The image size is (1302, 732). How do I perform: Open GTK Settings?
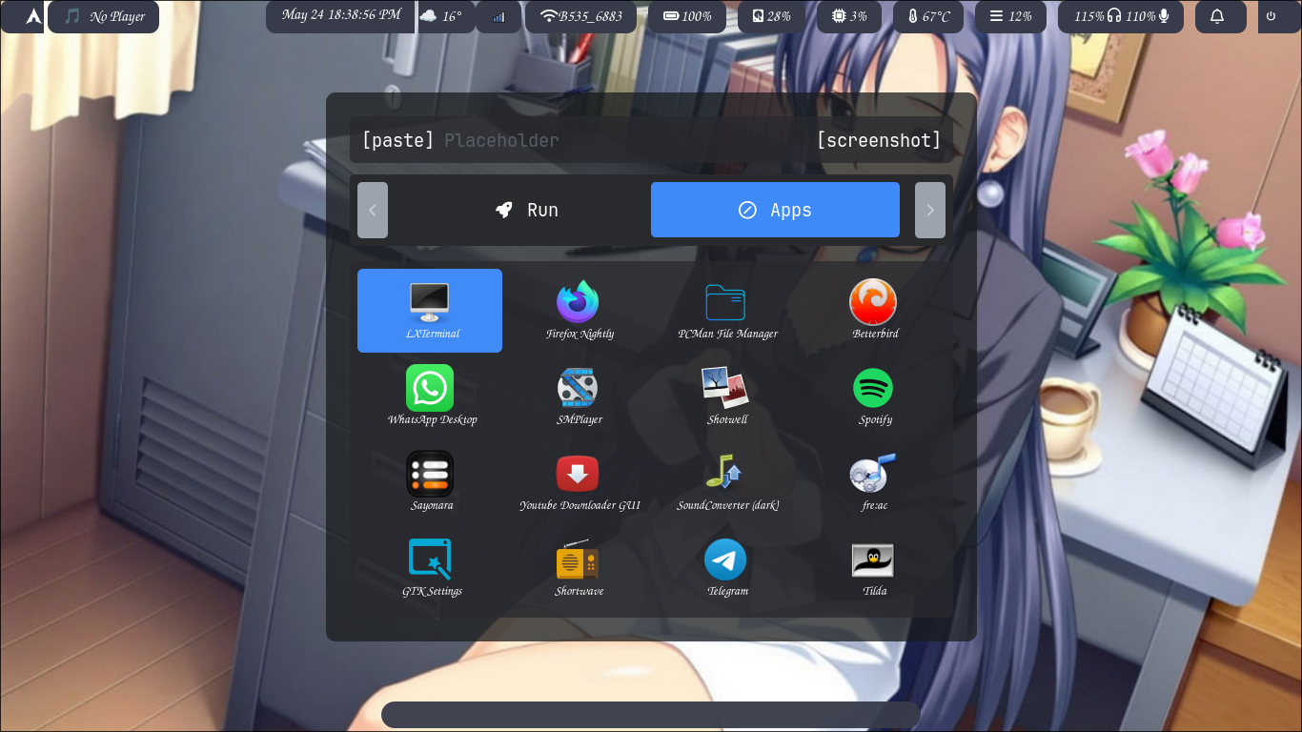430,568
